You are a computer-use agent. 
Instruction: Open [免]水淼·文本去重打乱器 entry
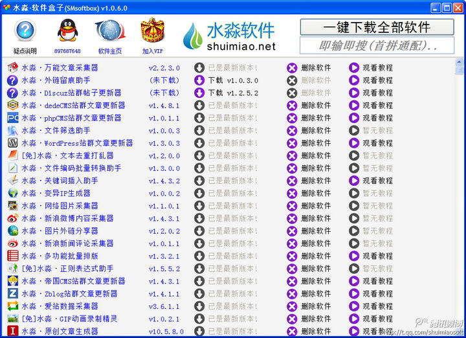point(67,155)
